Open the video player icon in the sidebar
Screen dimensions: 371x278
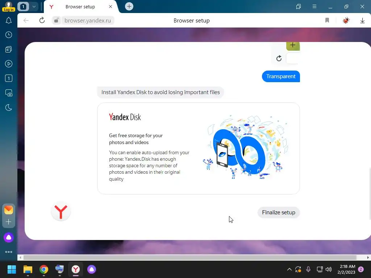point(9,64)
